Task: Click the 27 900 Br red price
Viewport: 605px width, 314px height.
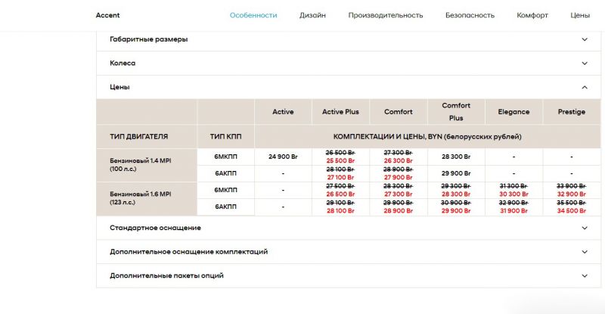Action: (399, 177)
